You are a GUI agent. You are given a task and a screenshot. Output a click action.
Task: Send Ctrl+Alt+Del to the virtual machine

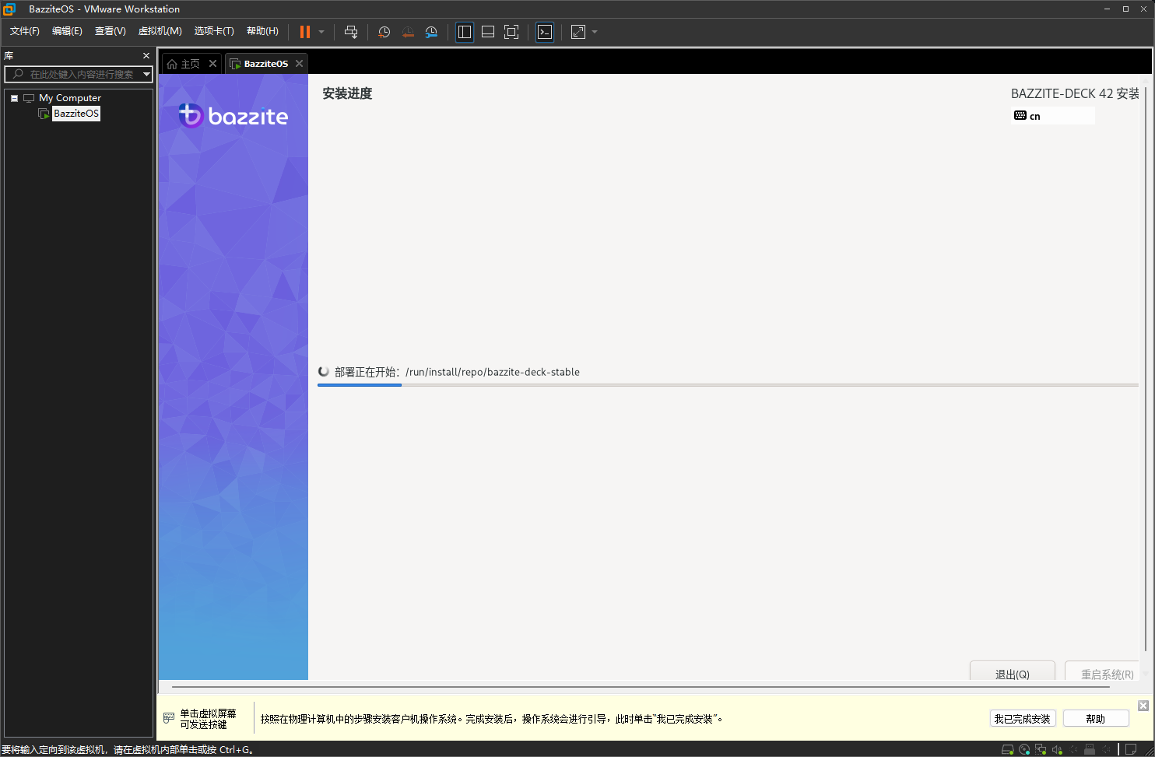click(351, 32)
